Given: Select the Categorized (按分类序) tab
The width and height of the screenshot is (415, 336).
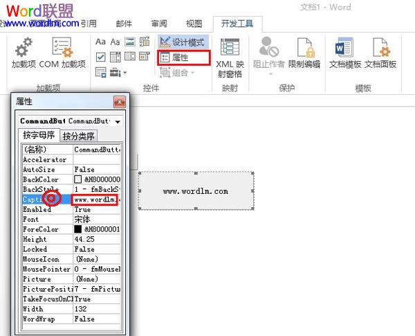Looking at the screenshot, I should 79,136.
